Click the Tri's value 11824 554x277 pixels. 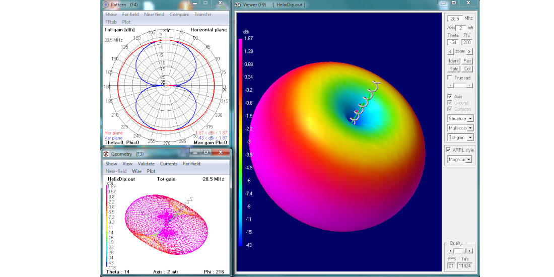coord(465,266)
